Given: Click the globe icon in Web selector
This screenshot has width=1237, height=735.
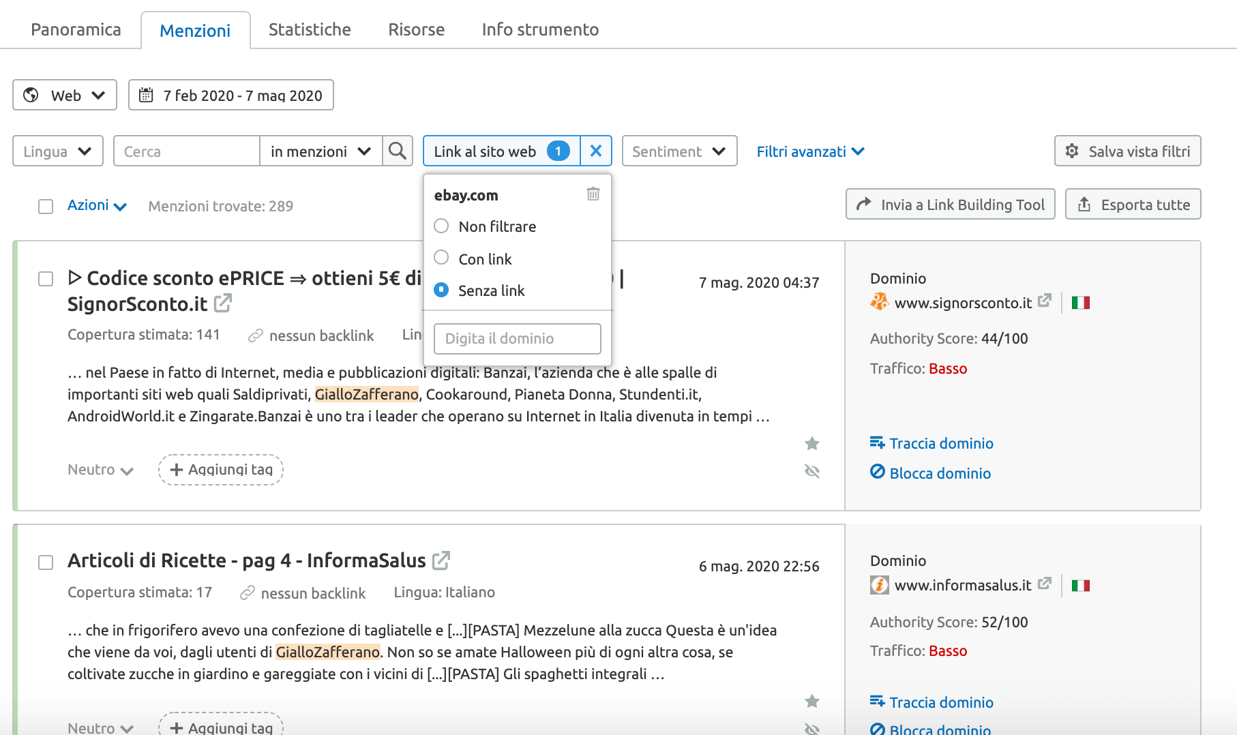Looking at the screenshot, I should pos(31,95).
